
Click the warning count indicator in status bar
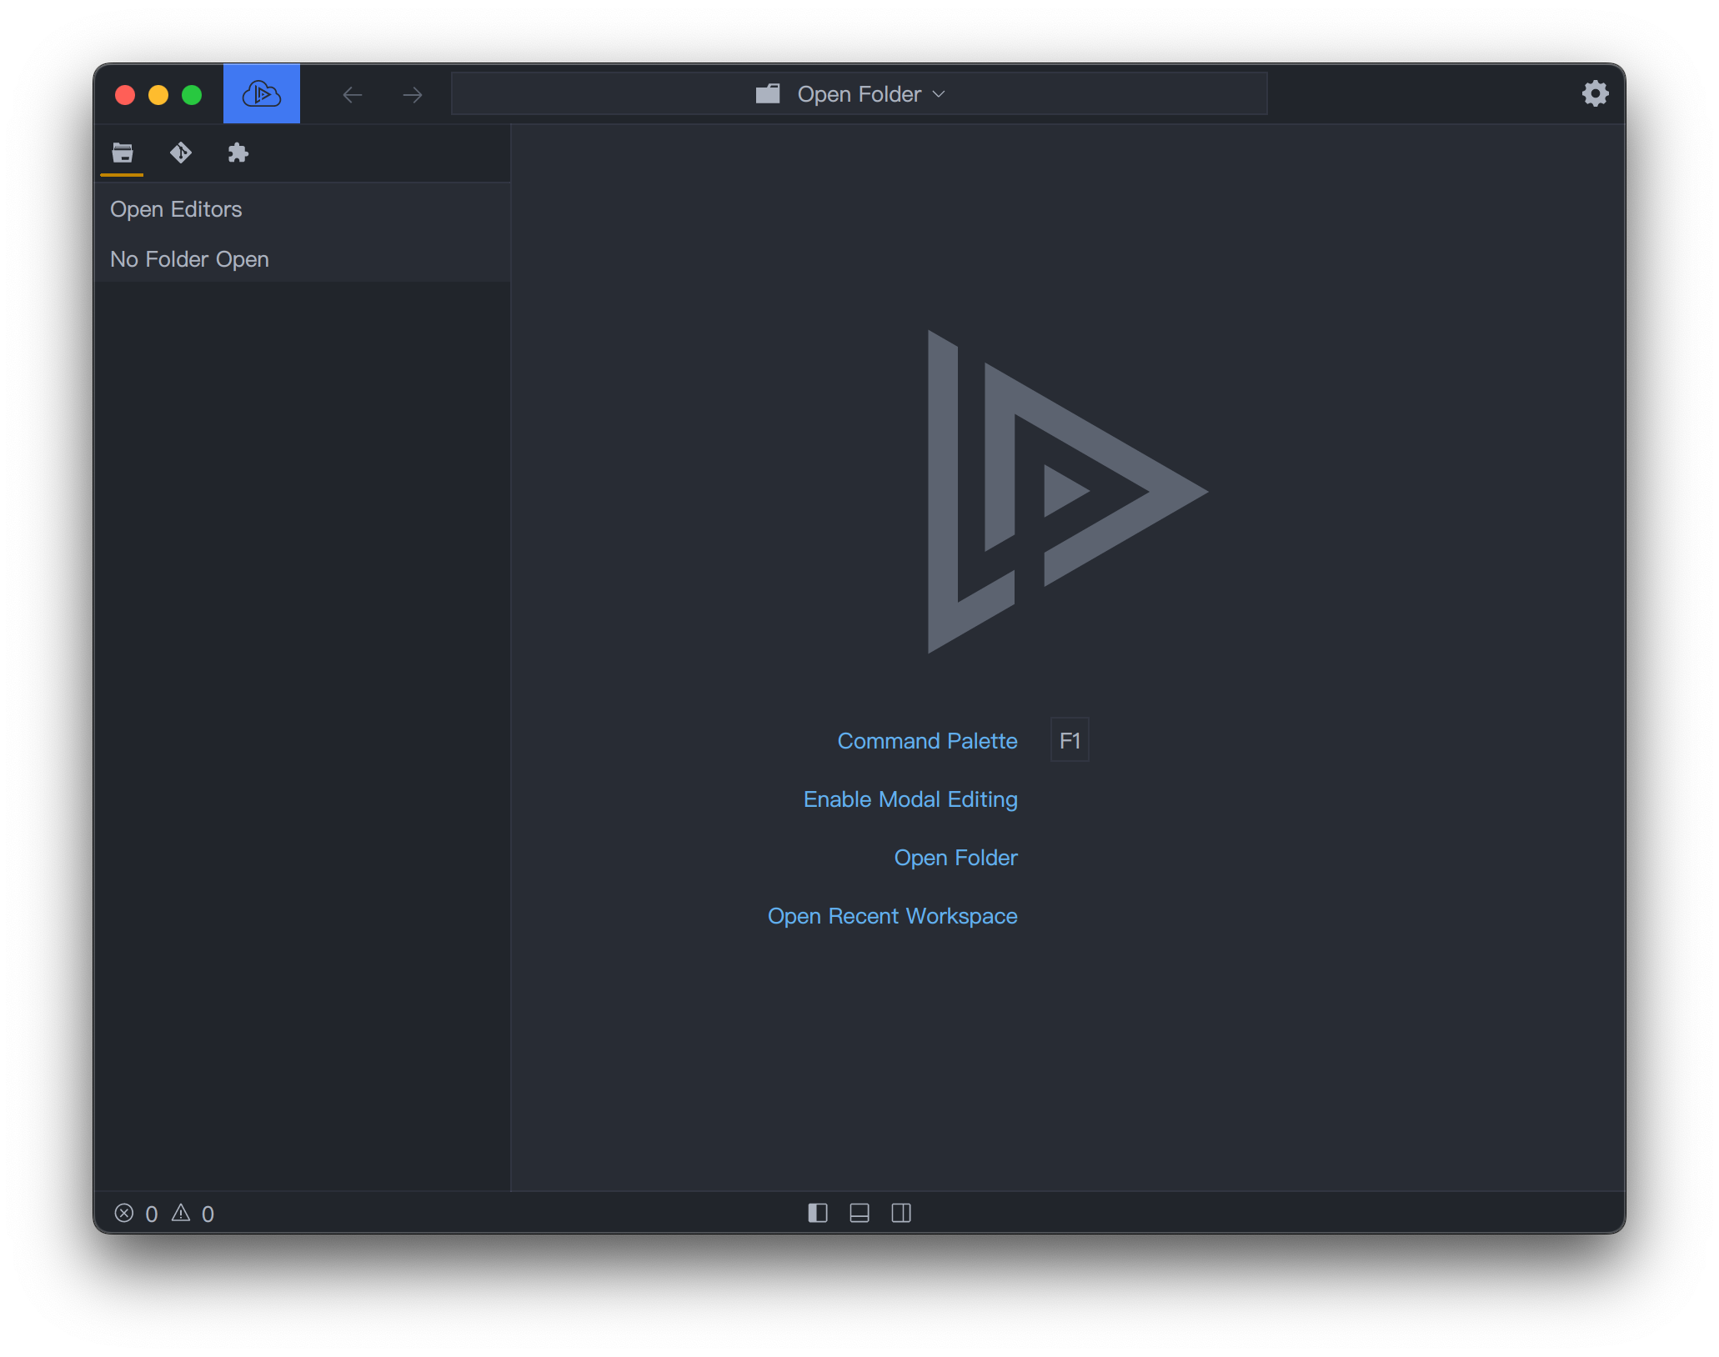(193, 1214)
